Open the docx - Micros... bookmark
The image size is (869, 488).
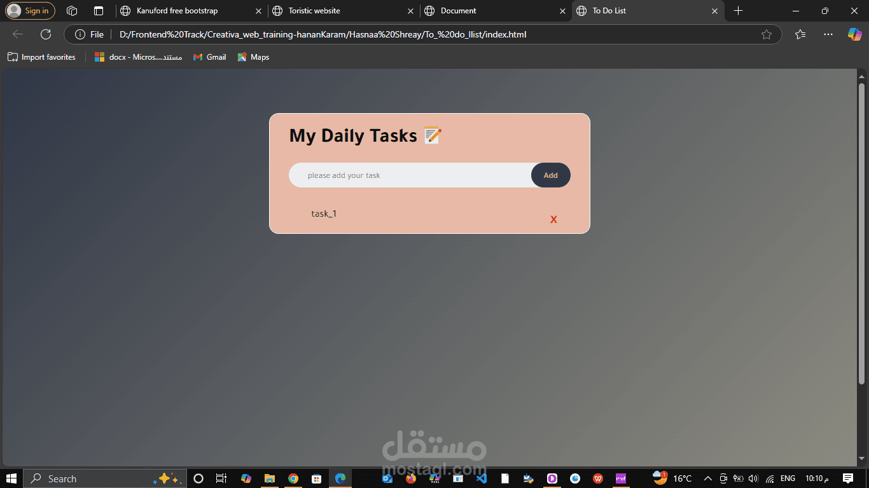point(138,57)
